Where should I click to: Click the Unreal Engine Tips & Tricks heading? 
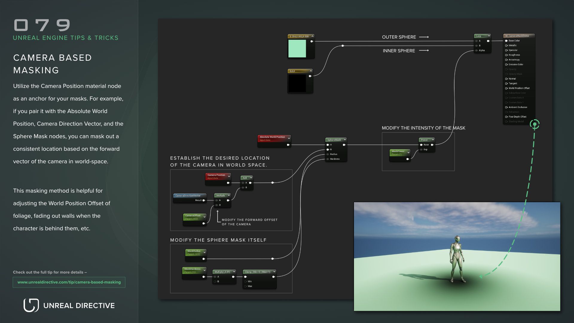point(66,38)
